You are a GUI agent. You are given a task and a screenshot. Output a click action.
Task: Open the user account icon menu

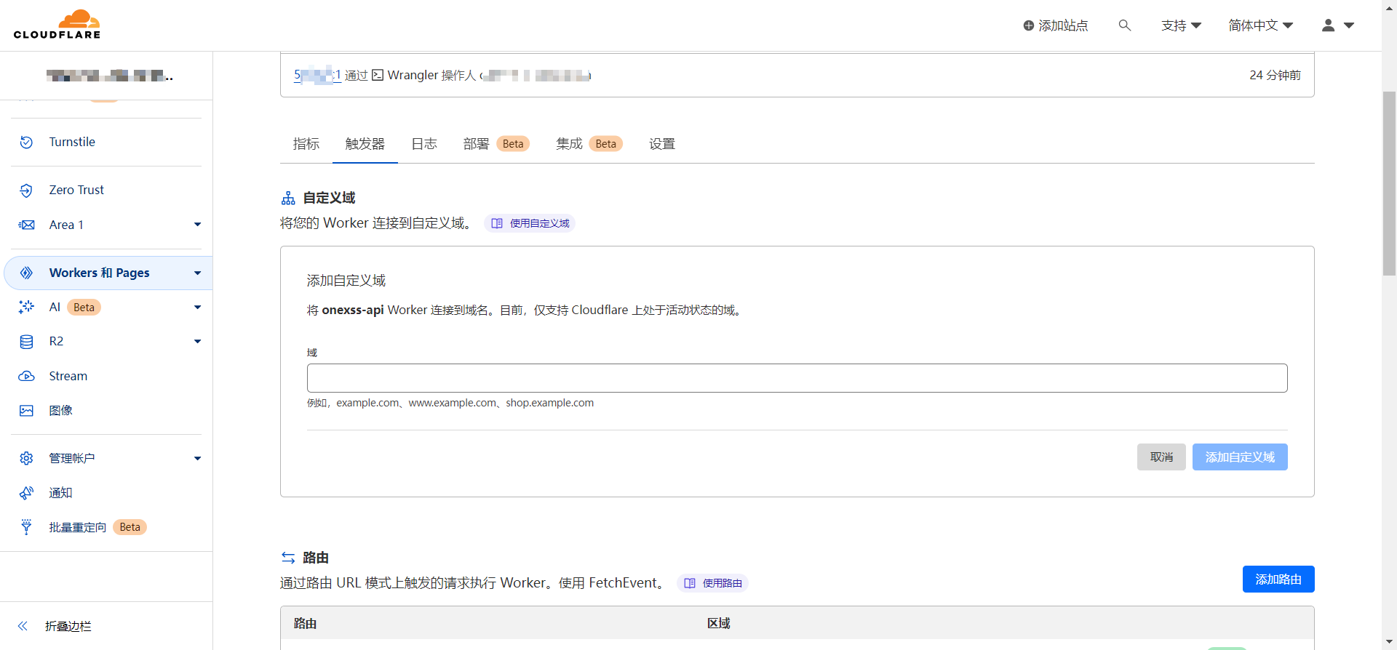point(1329,25)
